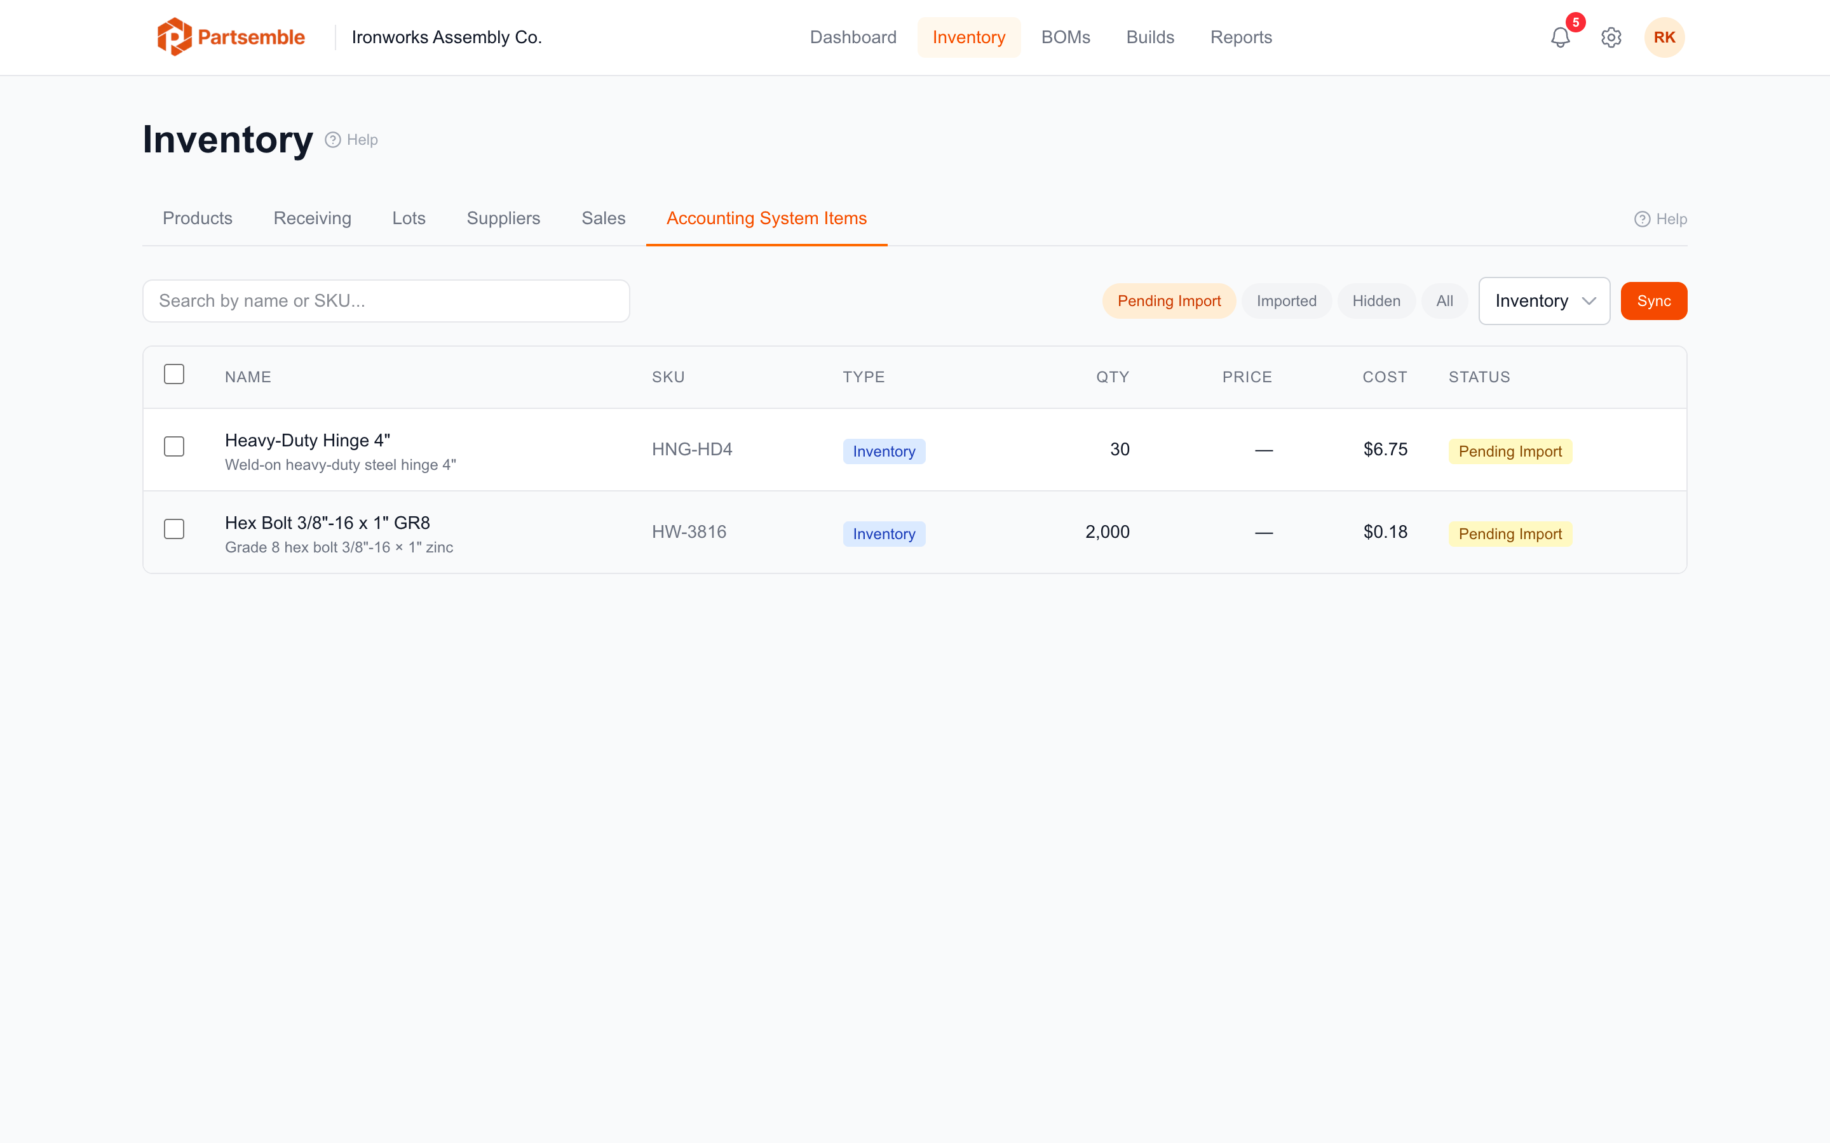This screenshot has width=1830, height=1143.
Task: Click the STATUS column header
Action: (x=1479, y=377)
